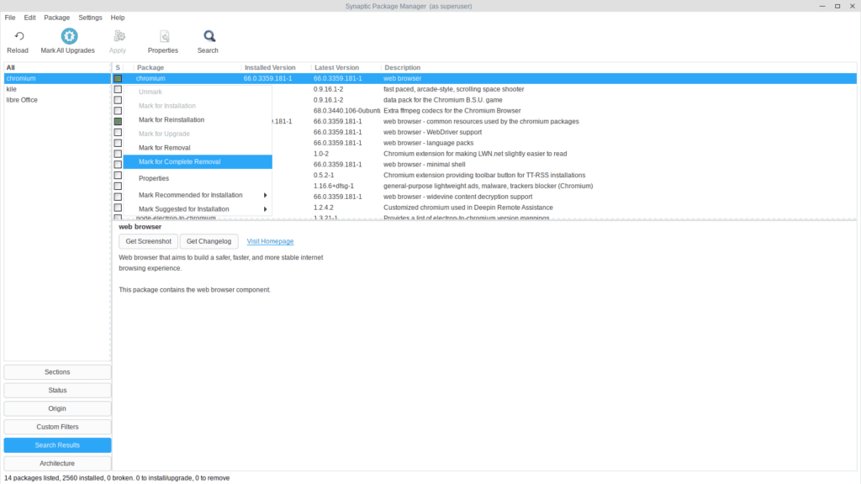This screenshot has width=861, height=484.
Task: Toggle checkbox for Deepin Remote Assistance row
Action: pyautogui.click(x=118, y=208)
